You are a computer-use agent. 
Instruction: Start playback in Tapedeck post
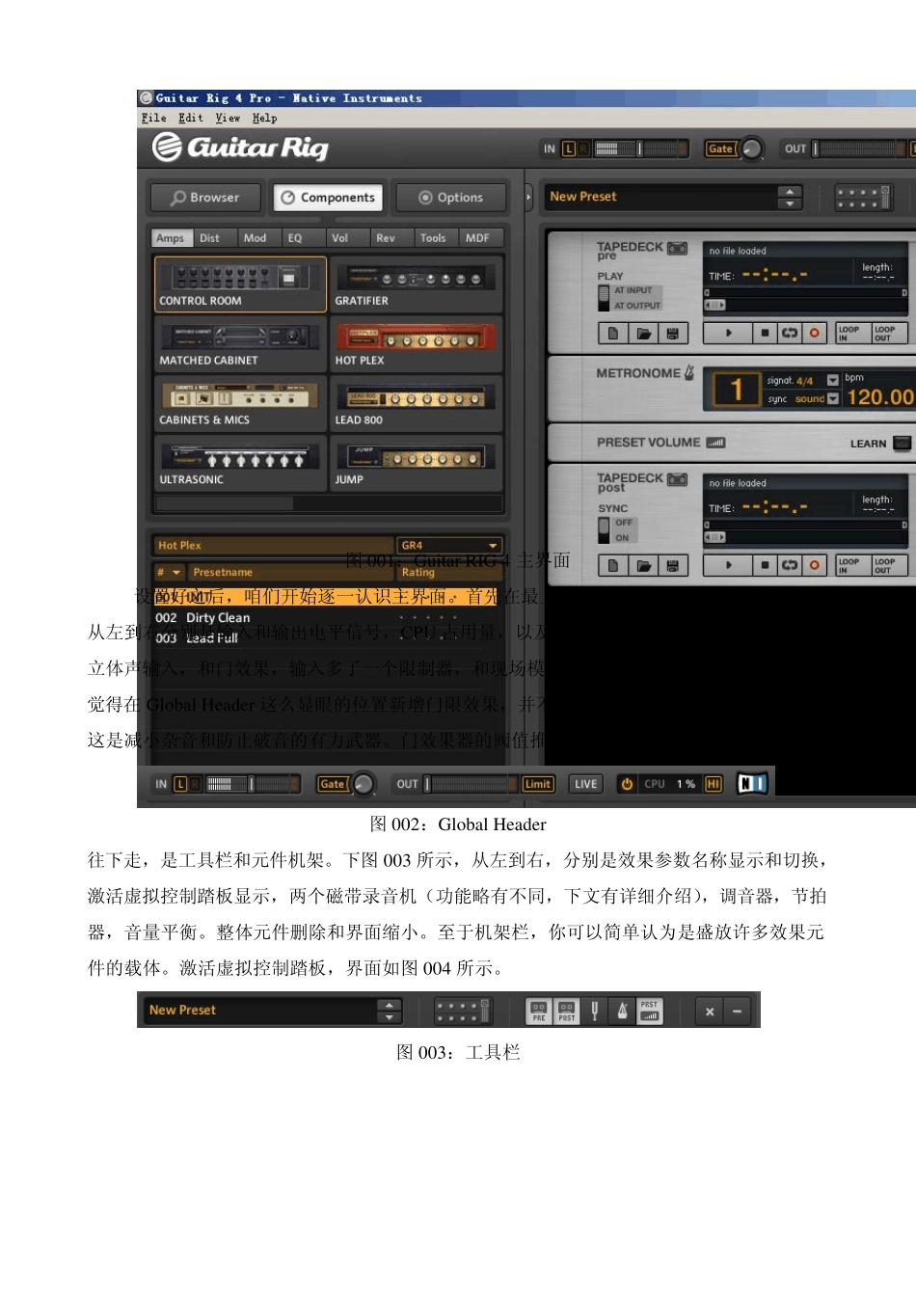click(728, 565)
